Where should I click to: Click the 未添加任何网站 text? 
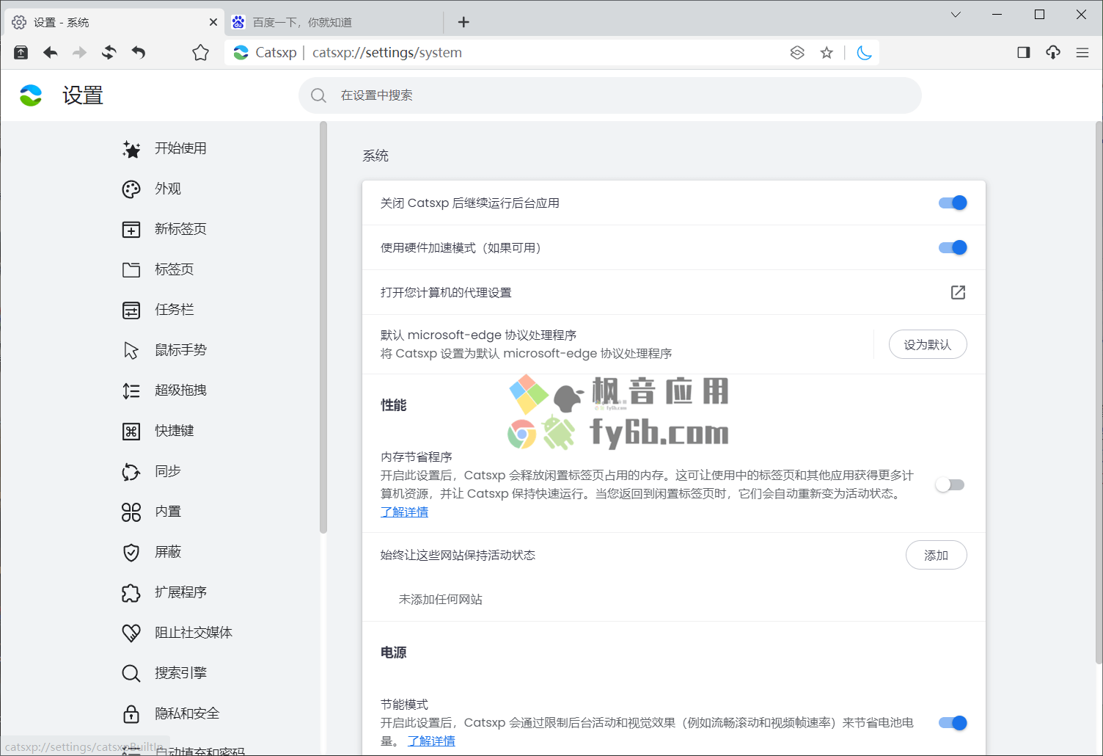click(440, 599)
